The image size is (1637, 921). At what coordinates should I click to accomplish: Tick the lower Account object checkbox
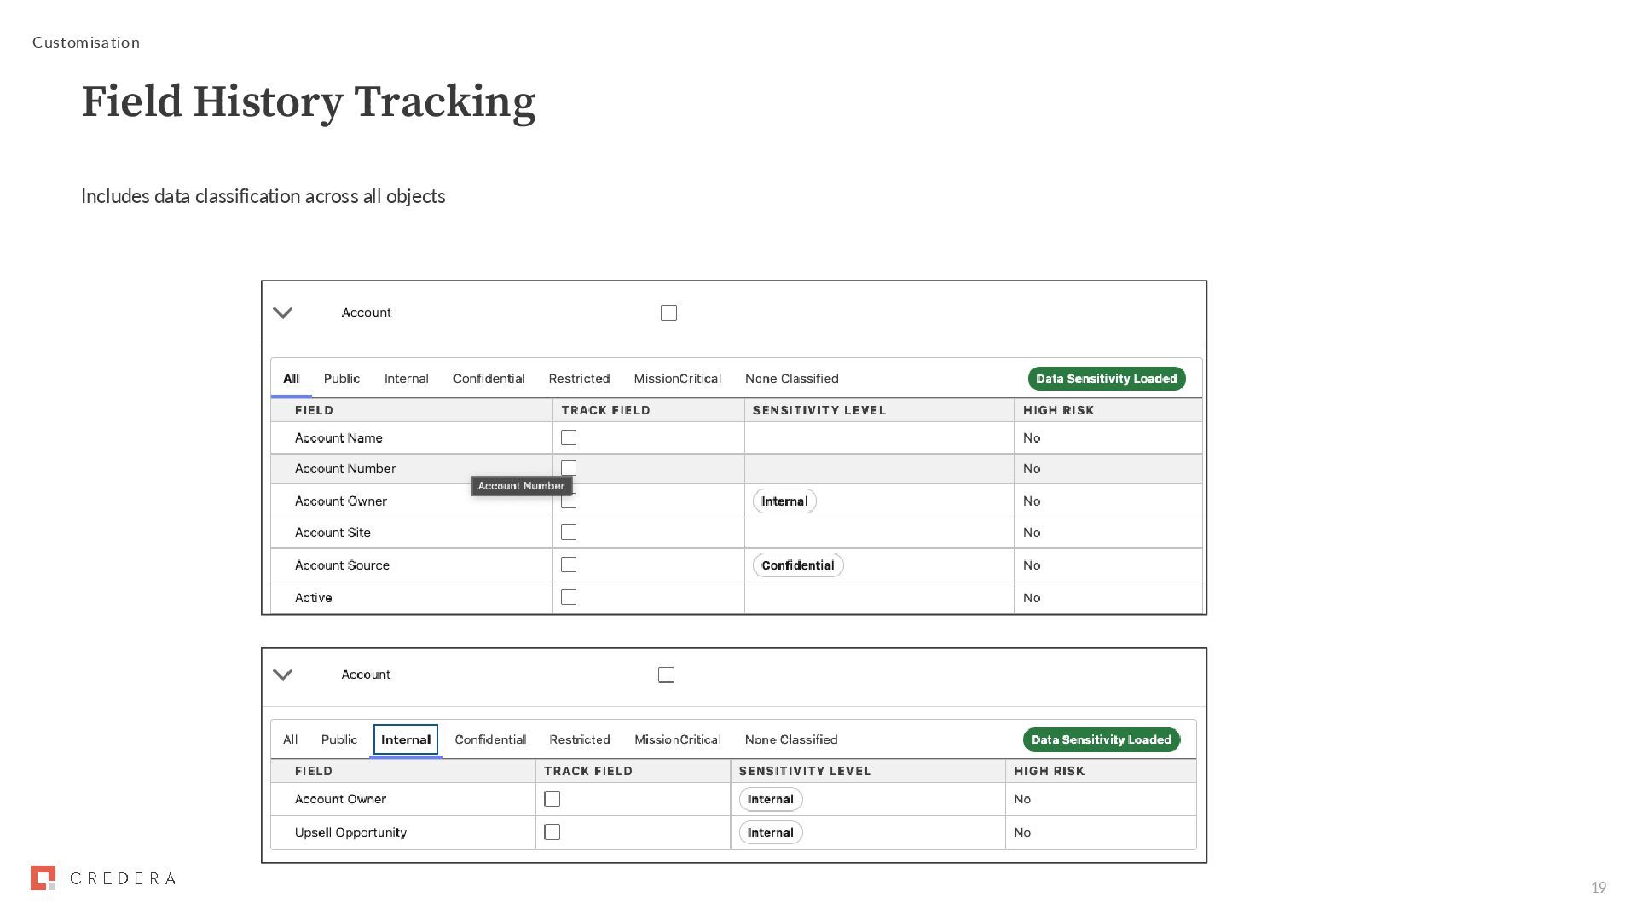[666, 675]
